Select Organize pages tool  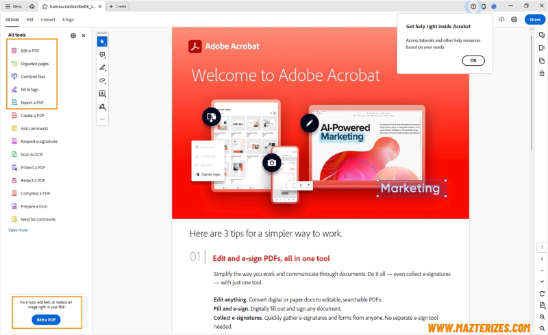tap(34, 64)
